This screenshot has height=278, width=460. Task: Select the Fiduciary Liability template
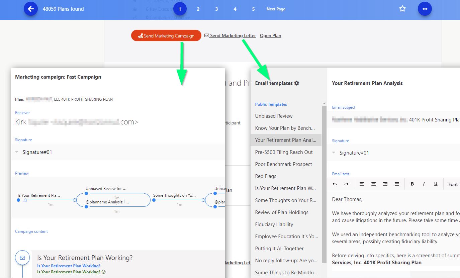274,224
